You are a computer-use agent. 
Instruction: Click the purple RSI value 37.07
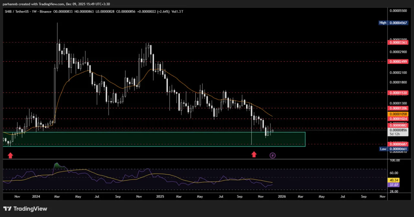pyautogui.click(x=394, y=185)
